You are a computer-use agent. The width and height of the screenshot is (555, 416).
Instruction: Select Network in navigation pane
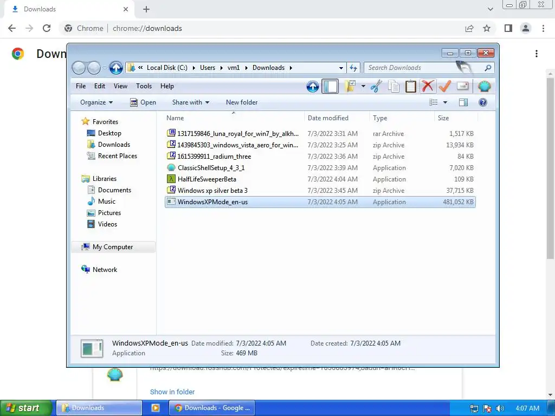point(99,270)
